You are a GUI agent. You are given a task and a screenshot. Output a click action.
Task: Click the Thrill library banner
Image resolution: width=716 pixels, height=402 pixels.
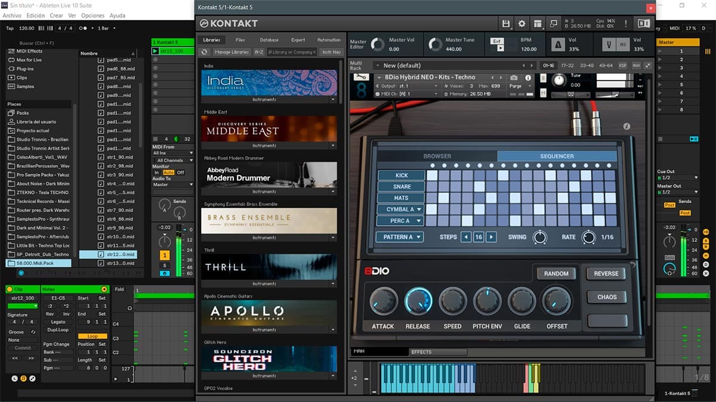click(269, 267)
